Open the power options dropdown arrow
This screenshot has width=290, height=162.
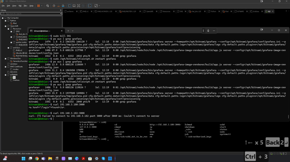pos(42,6)
